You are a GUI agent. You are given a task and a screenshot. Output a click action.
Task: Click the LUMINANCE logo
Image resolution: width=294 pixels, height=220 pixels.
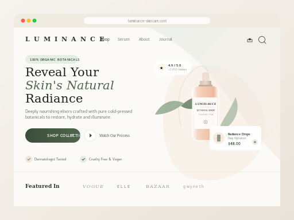[65, 39]
